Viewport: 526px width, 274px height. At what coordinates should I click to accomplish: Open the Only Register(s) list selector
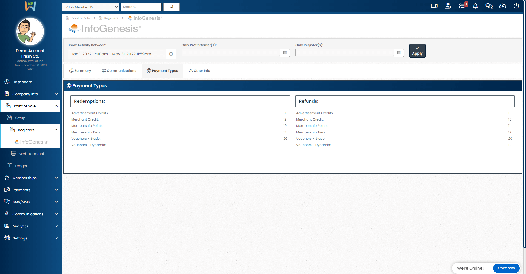click(399, 53)
